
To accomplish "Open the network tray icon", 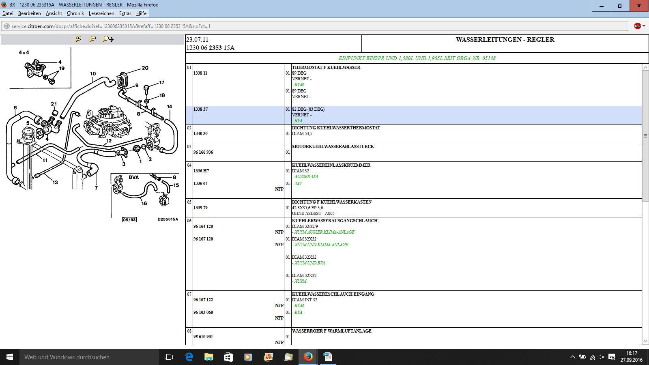I will (592, 357).
